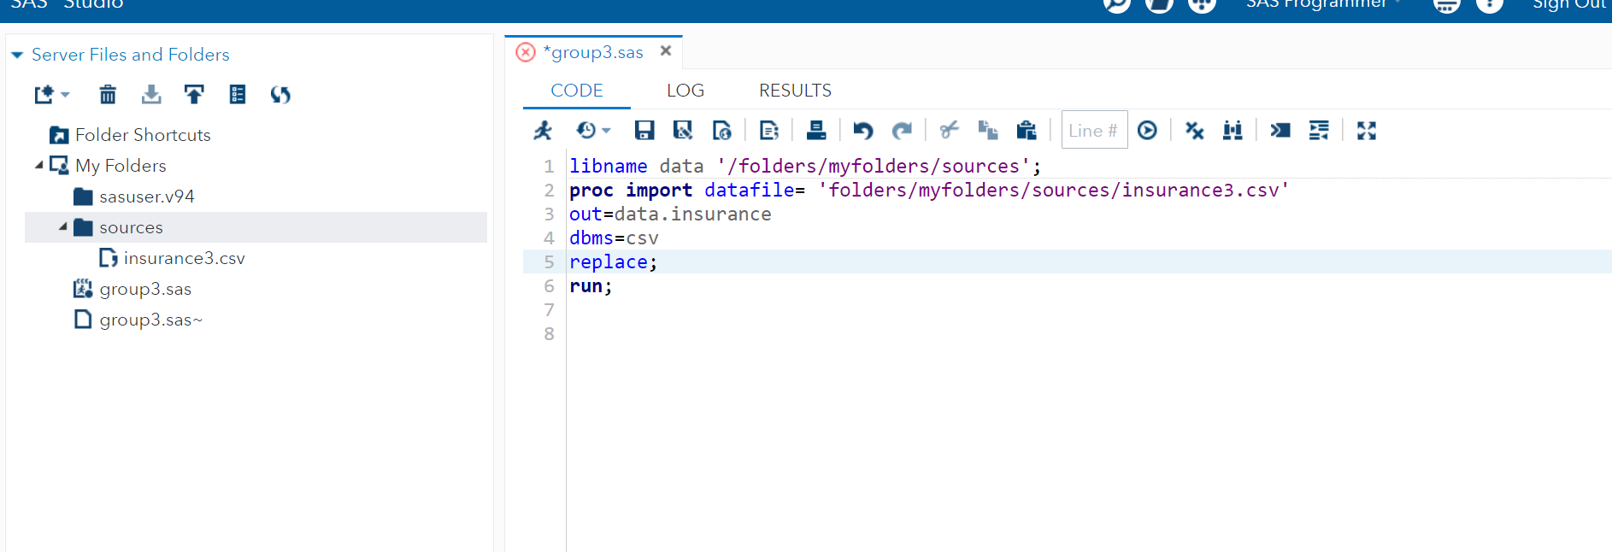Click the Delete trash icon
Image resolution: width=1612 pixels, height=552 pixels.
coord(108,95)
